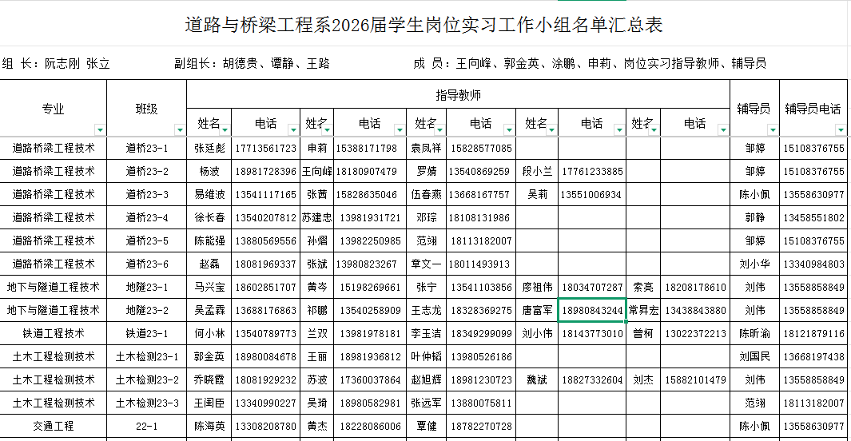Select the counselor cell 陈昕渝
This screenshot has height=441, width=851.
[754, 333]
